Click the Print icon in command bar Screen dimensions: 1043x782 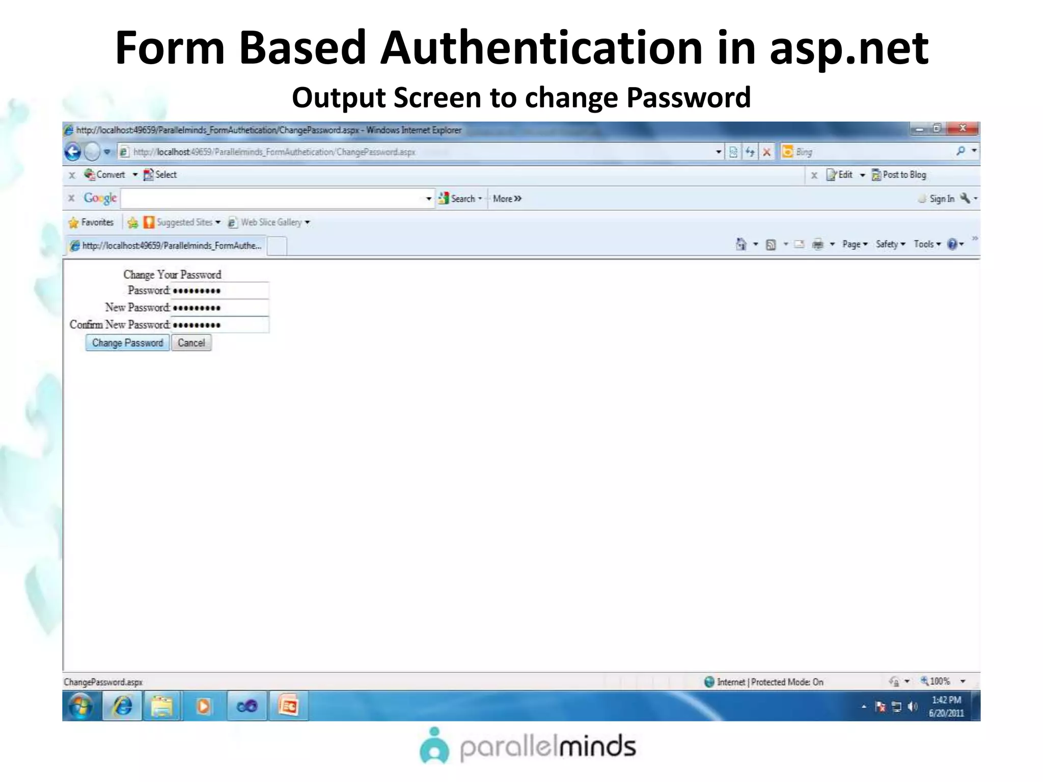pyautogui.click(x=817, y=244)
